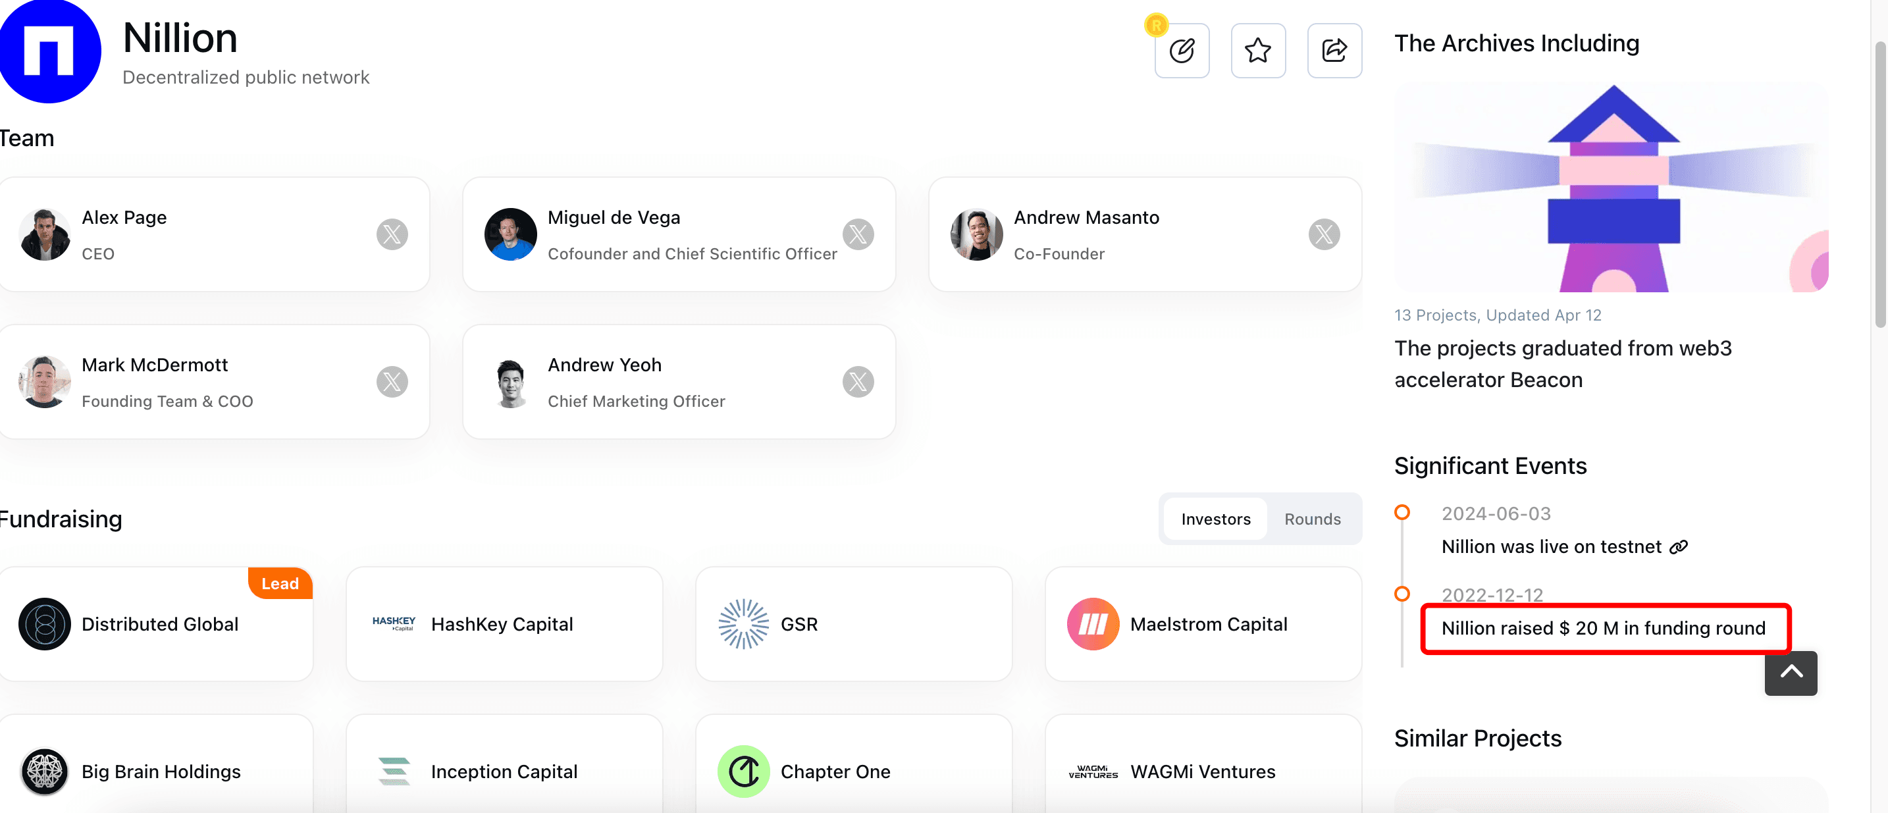
Task: Click the page vertical scrollbar
Action: 1881,185
